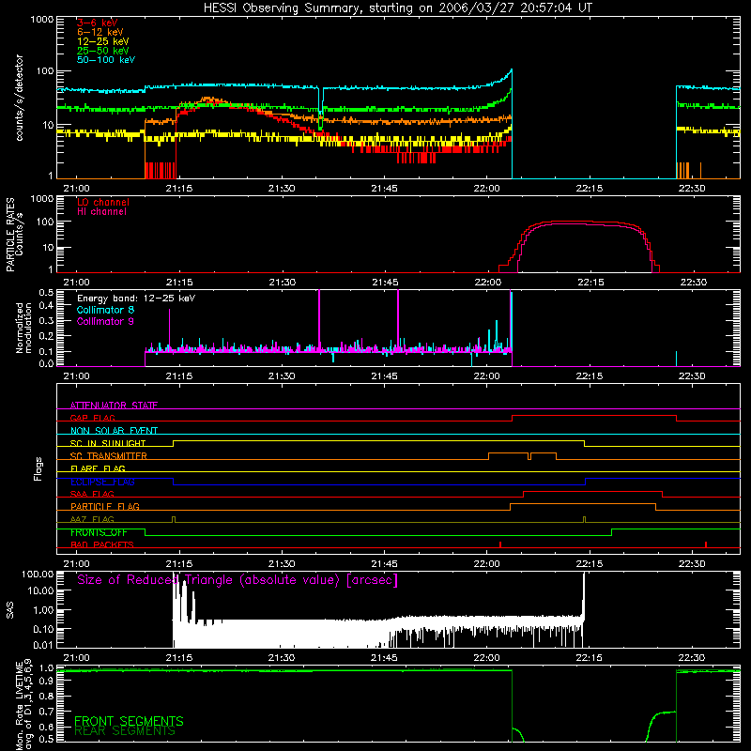
Task: Click the PARTICLE_FLAG label
Action: pyautogui.click(x=105, y=507)
